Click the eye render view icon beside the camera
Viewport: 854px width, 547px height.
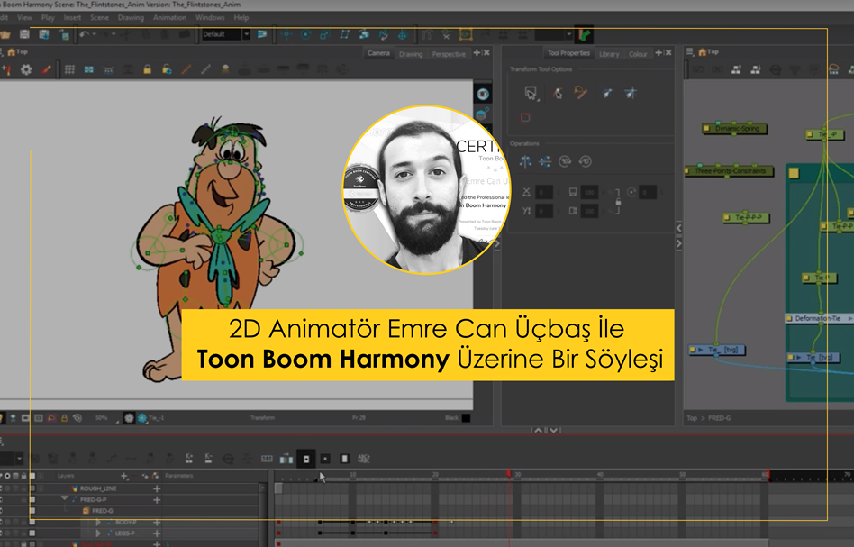point(483,95)
